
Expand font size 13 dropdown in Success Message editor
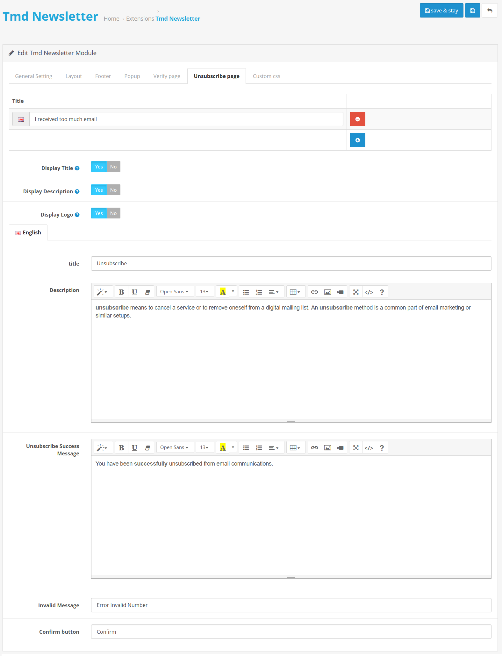click(204, 448)
